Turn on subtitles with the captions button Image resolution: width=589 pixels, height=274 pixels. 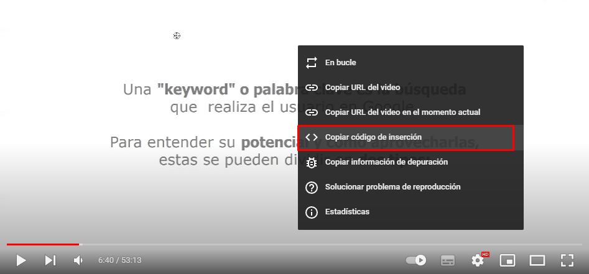(447, 260)
